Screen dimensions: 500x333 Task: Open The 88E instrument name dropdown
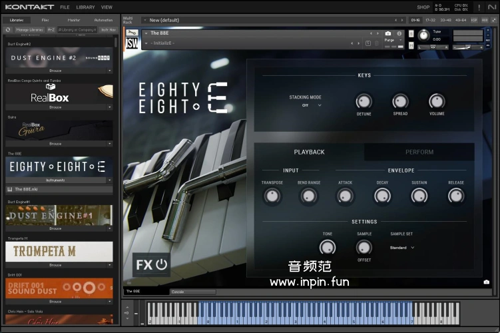[x=146, y=33]
